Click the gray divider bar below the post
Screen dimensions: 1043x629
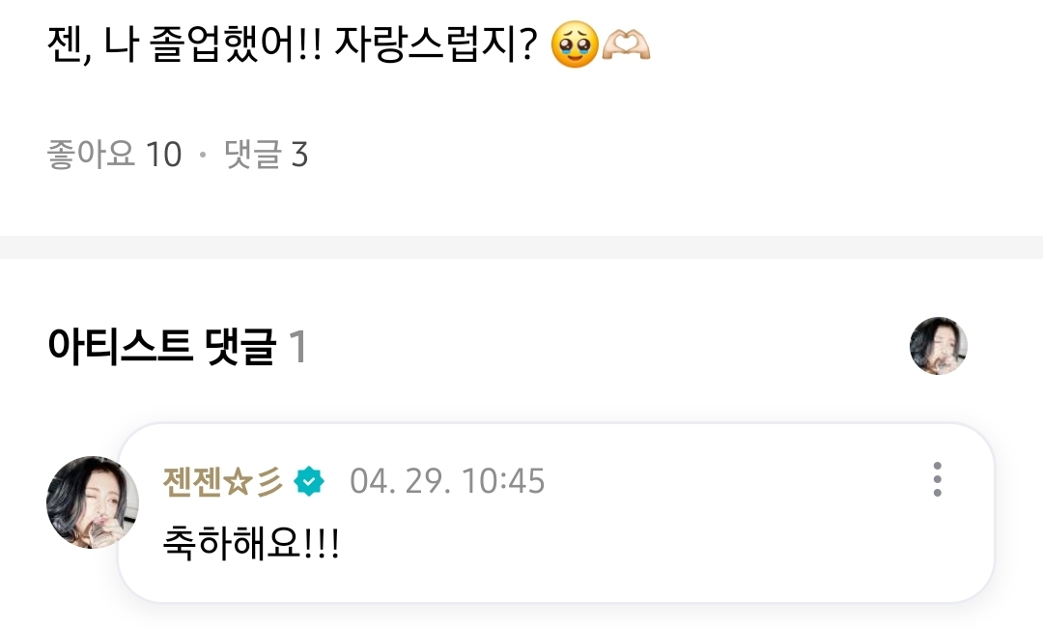[x=521, y=247]
